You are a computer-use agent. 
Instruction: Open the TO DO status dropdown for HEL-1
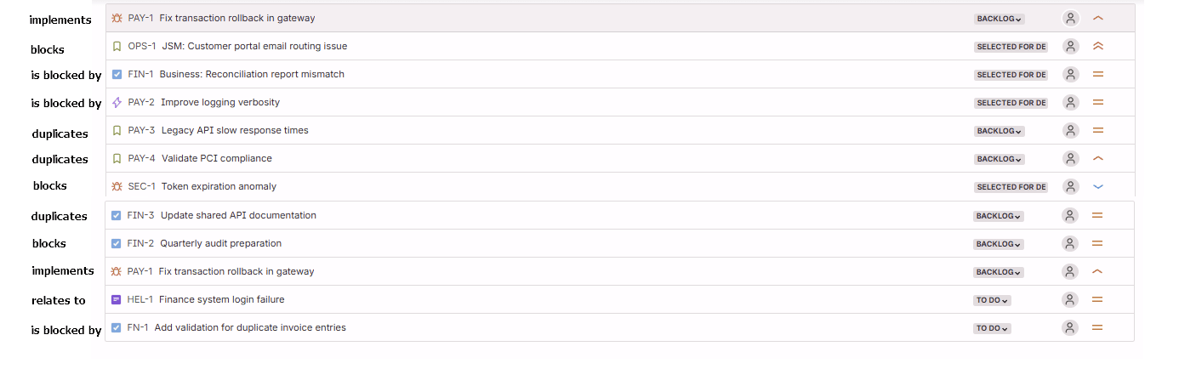(992, 300)
